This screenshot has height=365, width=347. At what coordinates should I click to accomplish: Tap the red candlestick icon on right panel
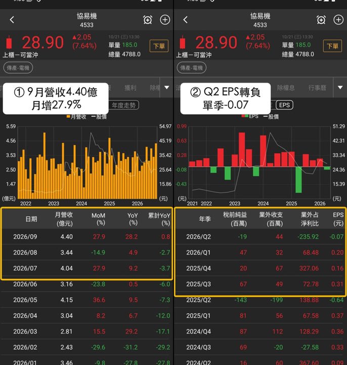click(183, 42)
